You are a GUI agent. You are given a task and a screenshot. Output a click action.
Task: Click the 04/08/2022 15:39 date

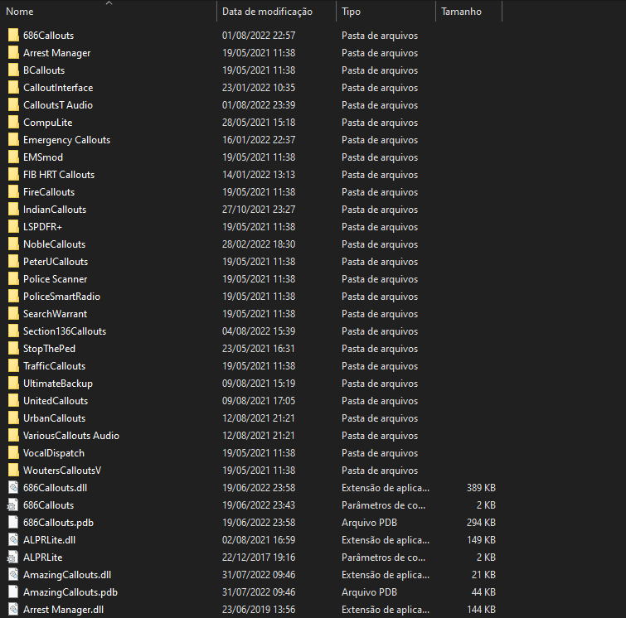(x=259, y=331)
